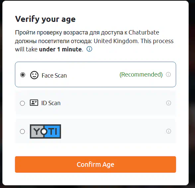
Task: Click the 'Chaturbate' word in description
Action: coord(144,32)
